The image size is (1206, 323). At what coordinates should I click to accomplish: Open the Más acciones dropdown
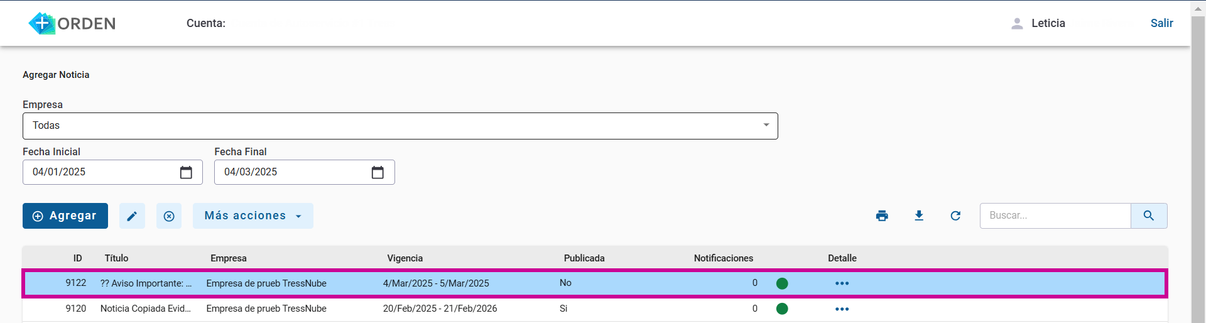coord(253,216)
